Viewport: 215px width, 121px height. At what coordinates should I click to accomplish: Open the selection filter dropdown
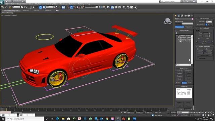[x=16, y=7]
